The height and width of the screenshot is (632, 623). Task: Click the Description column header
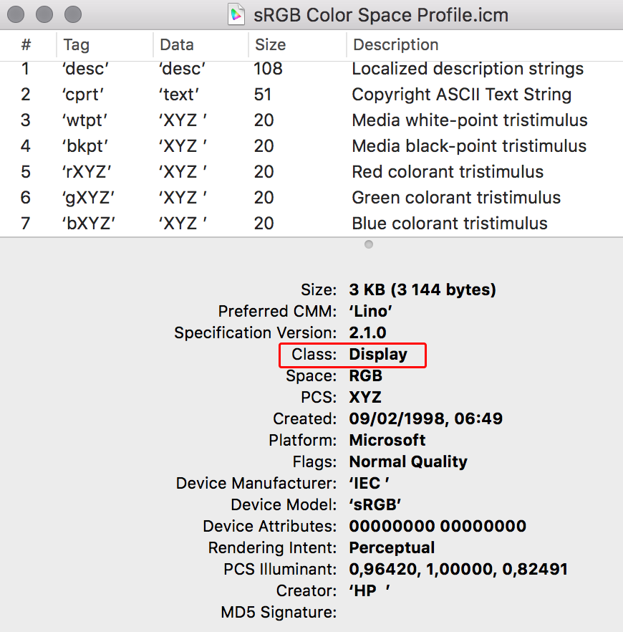(485, 44)
